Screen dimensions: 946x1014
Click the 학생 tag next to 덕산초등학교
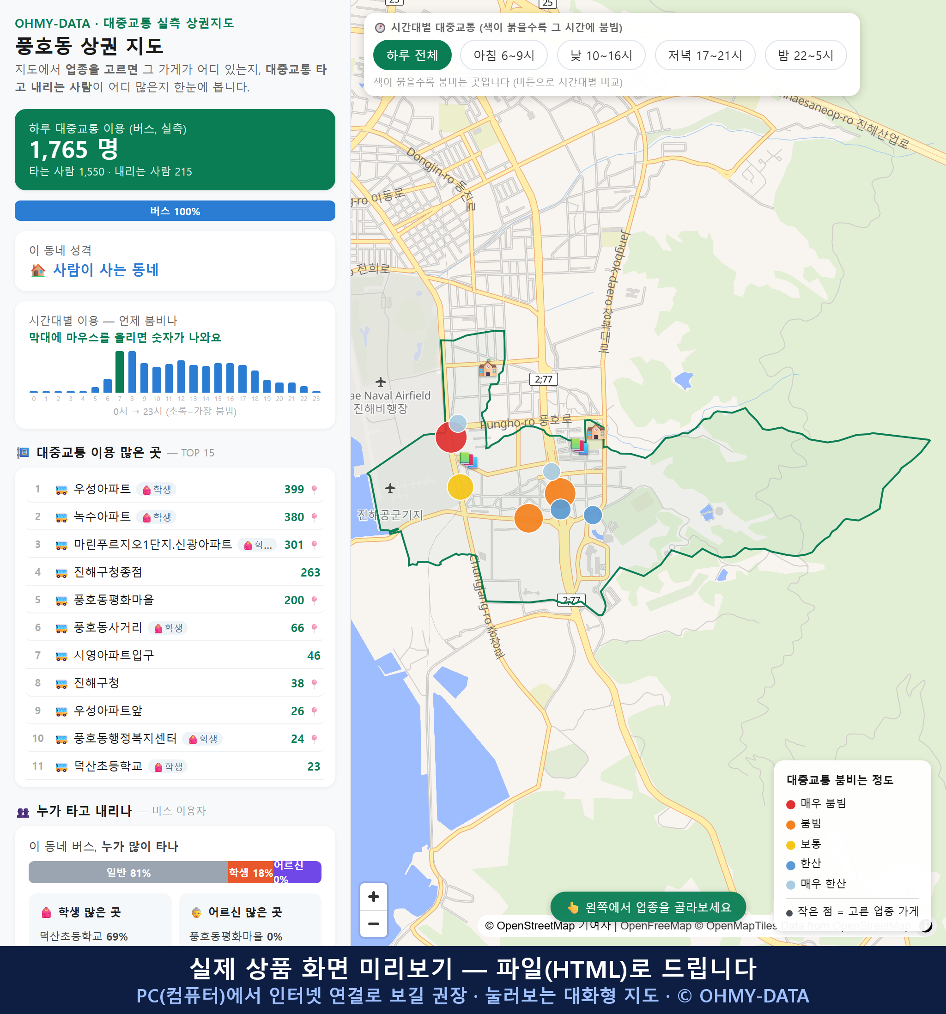(168, 766)
